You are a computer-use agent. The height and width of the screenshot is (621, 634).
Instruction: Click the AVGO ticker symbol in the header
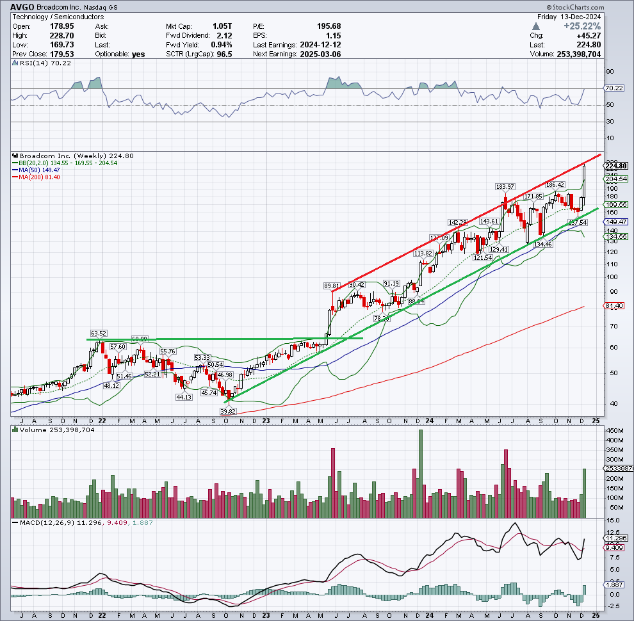[22, 7]
